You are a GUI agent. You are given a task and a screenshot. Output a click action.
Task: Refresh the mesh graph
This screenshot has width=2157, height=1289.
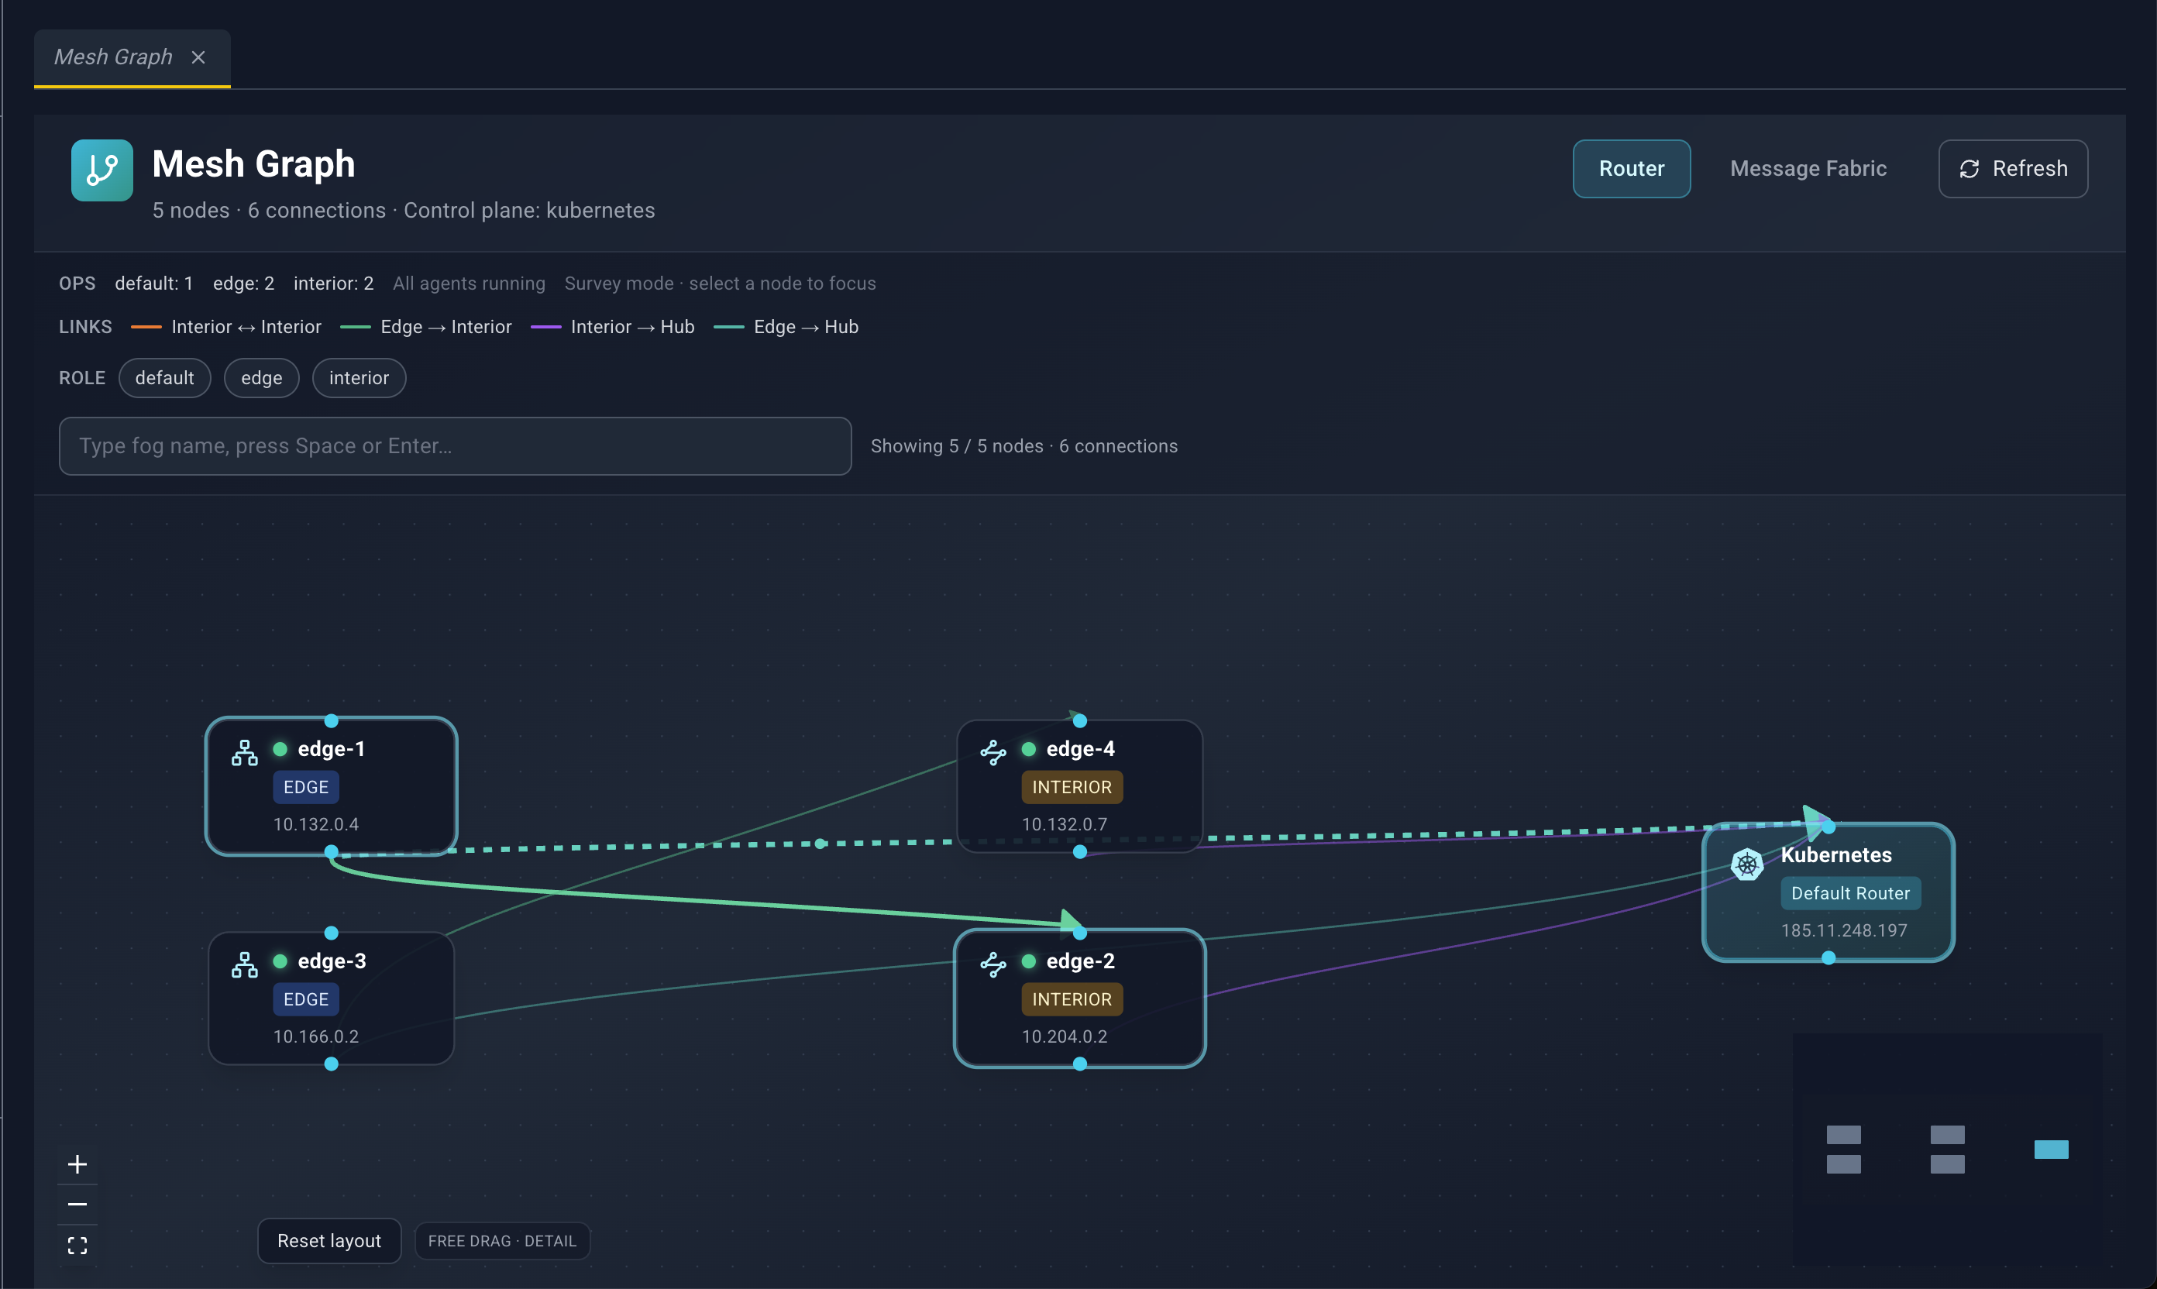point(2013,169)
